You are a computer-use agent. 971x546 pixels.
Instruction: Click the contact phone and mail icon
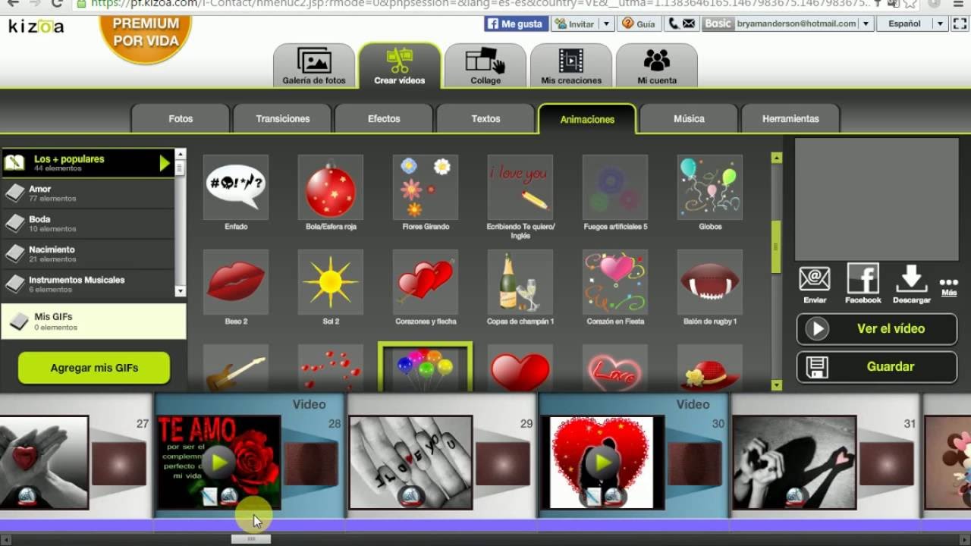pyautogui.click(x=681, y=24)
